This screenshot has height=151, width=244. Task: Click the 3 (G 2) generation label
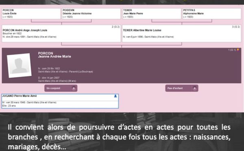tap(236, 27)
